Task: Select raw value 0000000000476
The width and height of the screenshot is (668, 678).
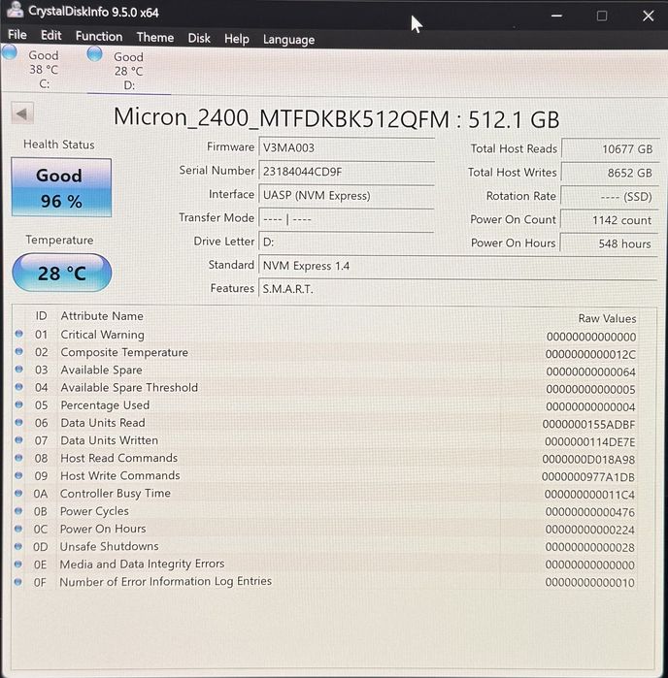Action: (x=590, y=512)
